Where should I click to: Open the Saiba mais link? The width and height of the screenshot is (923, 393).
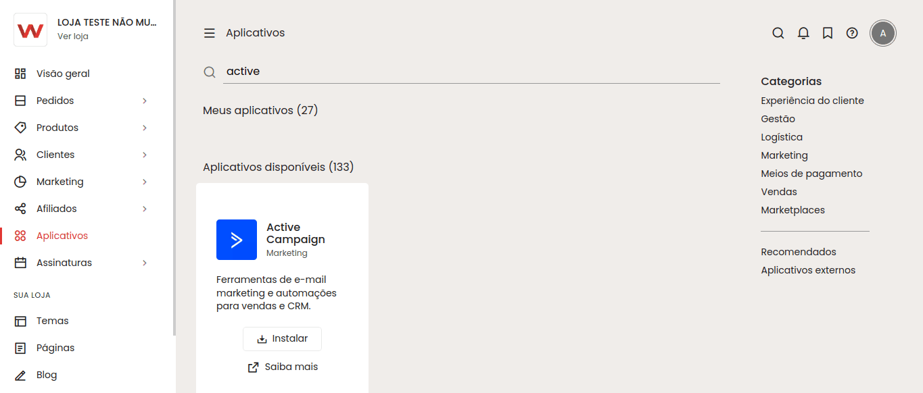click(283, 367)
